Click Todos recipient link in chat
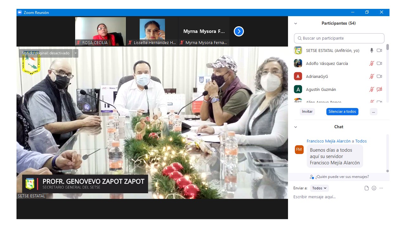The width and height of the screenshot is (406, 228). click(361, 141)
